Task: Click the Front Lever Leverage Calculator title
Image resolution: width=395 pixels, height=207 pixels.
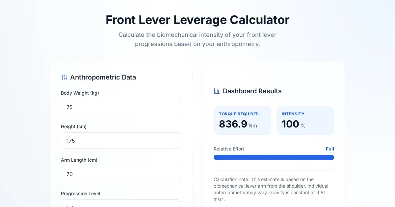Action: click(197, 20)
